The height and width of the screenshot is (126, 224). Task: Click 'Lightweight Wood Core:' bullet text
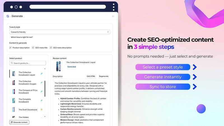pyautogui.click(x=71, y=104)
